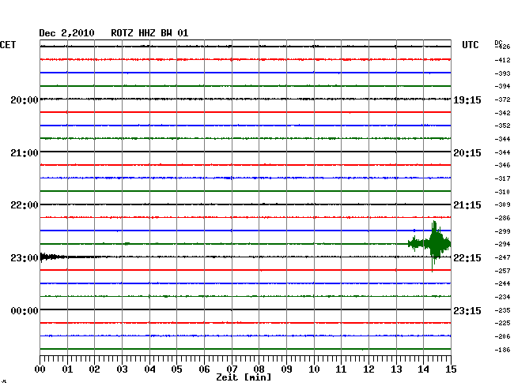
Task: Select the UTC timezone label
Action: click(x=470, y=45)
